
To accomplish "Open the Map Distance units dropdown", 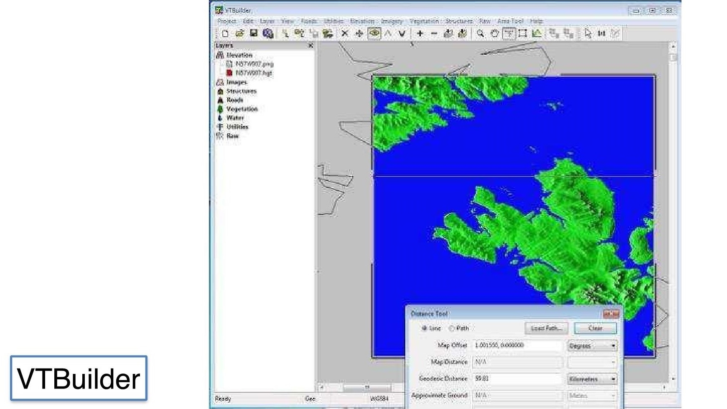I will pyautogui.click(x=592, y=362).
